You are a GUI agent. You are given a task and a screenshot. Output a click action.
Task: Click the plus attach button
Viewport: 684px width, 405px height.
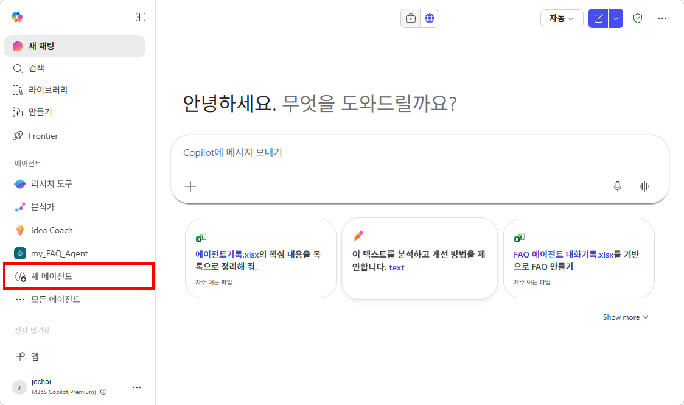[x=190, y=186]
